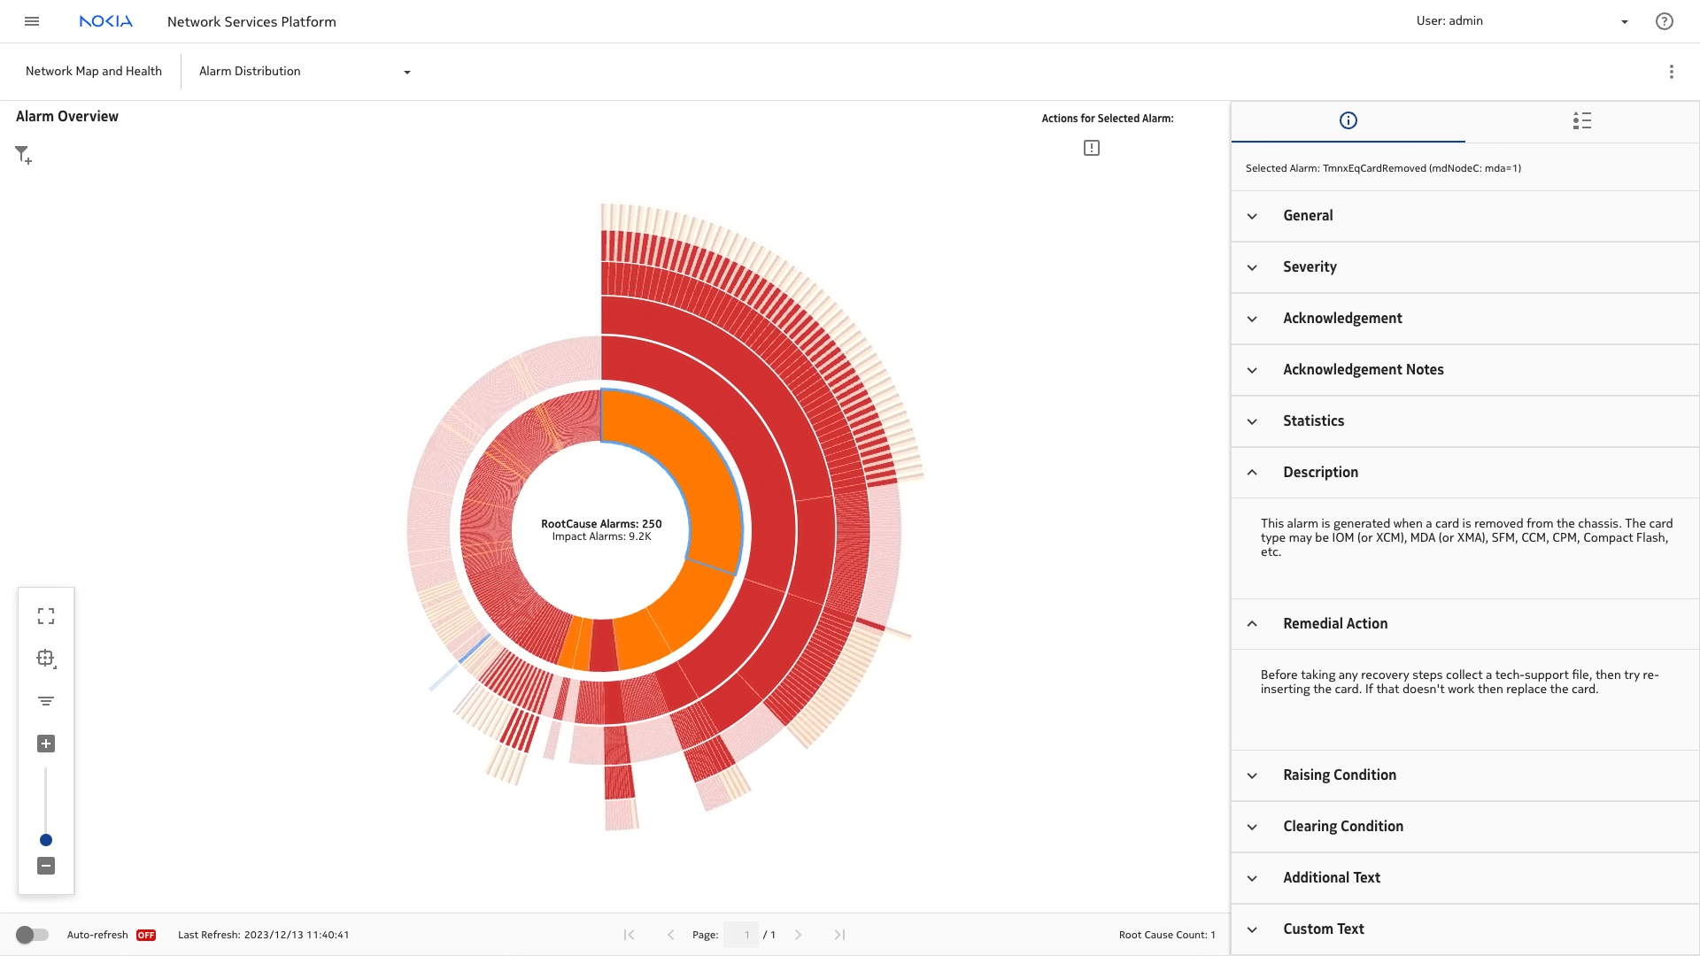This screenshot has height=956, width=1700.
Task: Click the page number input field
Action: (741, 935)
